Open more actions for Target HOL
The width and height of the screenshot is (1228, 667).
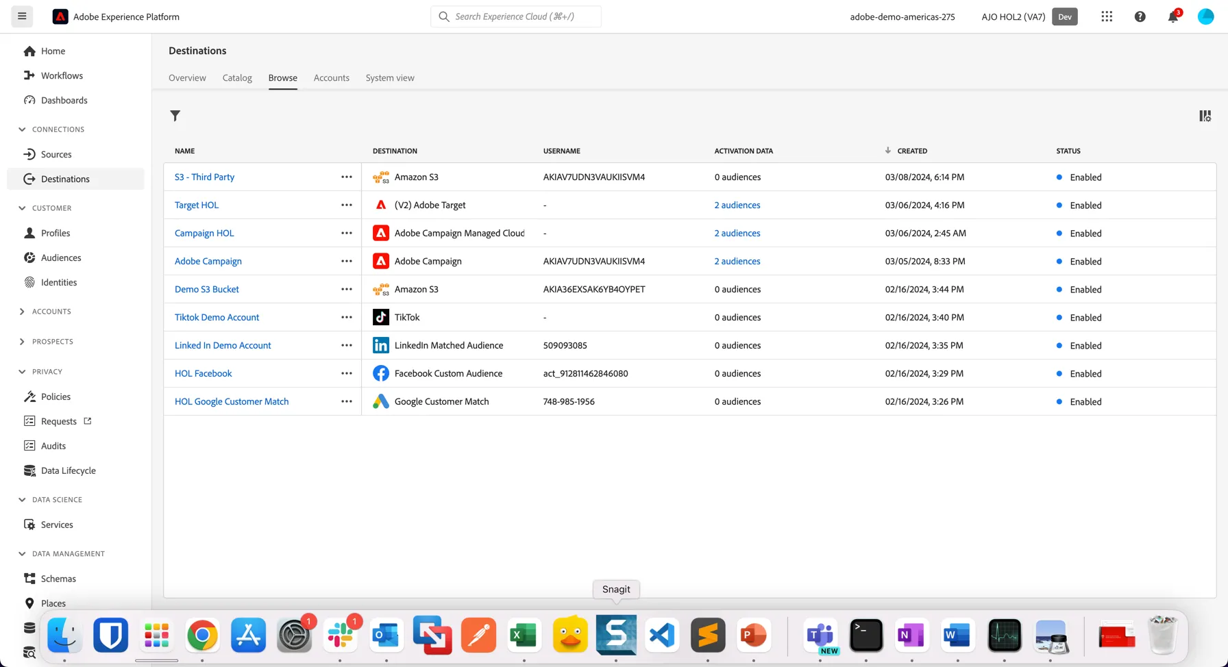347,205
